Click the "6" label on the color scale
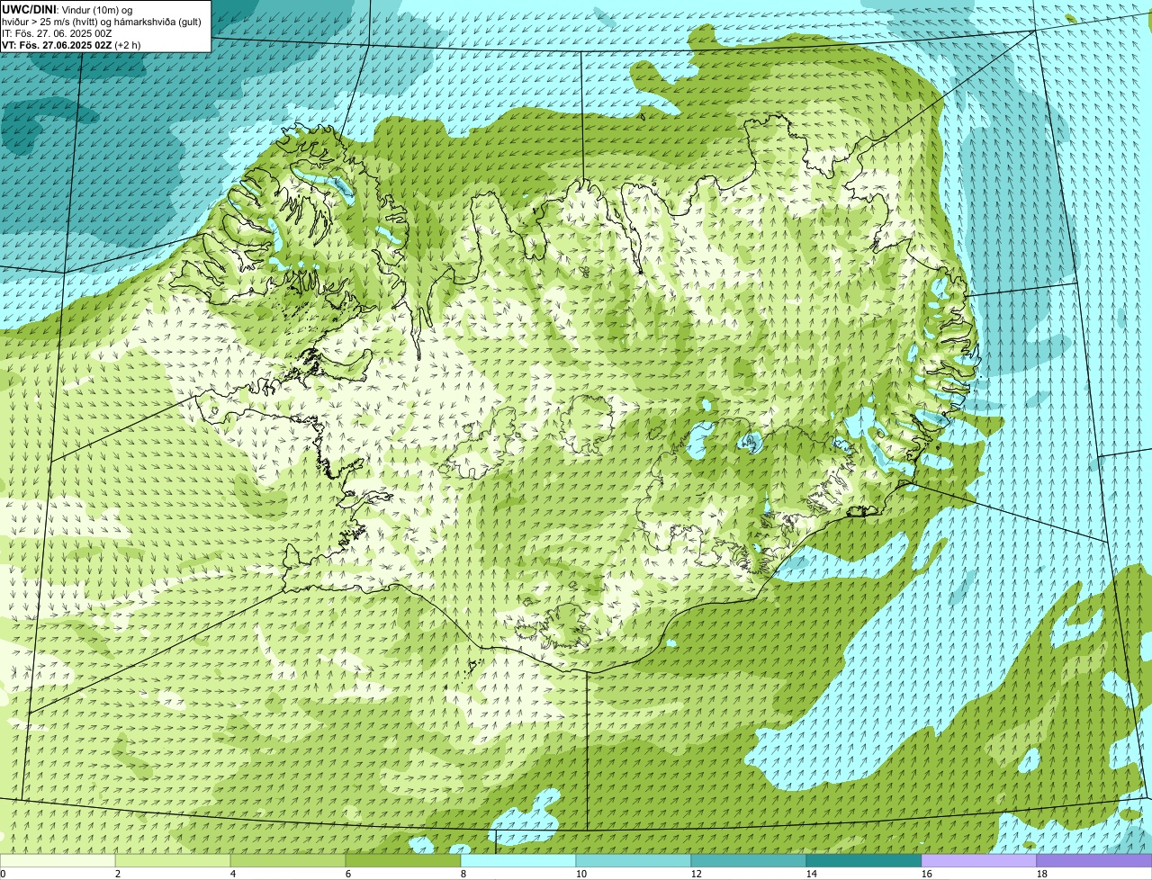 tap(348, 874)
